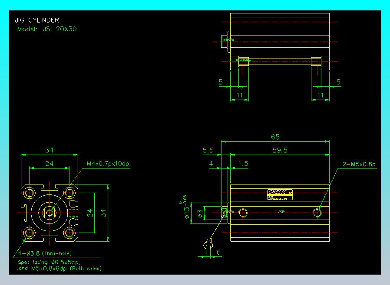Pick the CHELIC nameplate on cylinder body
This screenshot has width=390, height=285.
point(280,194)
